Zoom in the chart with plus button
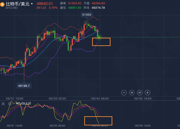 (147, 92)
